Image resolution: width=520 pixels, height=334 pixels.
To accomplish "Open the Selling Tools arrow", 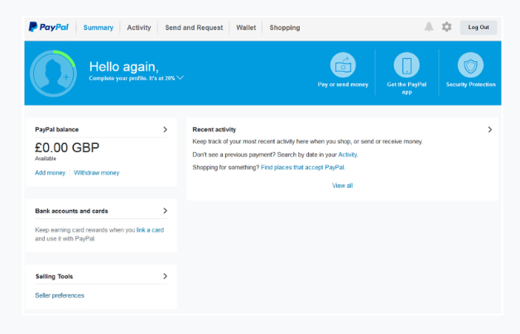I will (x=165, y=276).
